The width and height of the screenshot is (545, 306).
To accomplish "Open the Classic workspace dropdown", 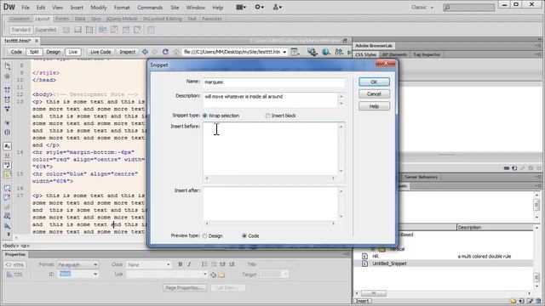I will pos(422,8).
